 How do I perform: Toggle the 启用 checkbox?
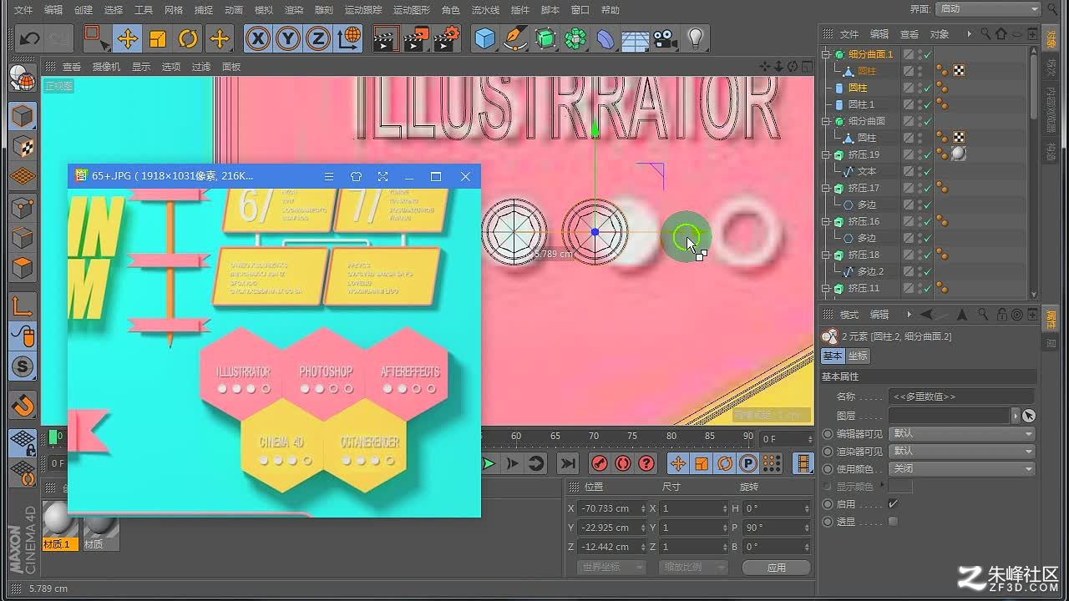click(893, 504)
